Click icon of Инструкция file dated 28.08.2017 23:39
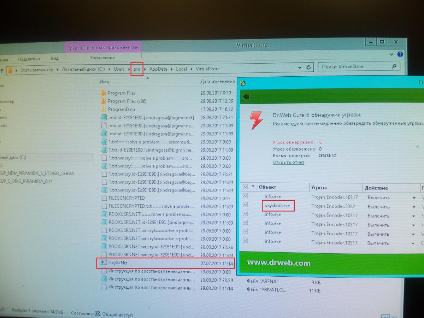This screenshot has width=424, height=318. [104, 279]
